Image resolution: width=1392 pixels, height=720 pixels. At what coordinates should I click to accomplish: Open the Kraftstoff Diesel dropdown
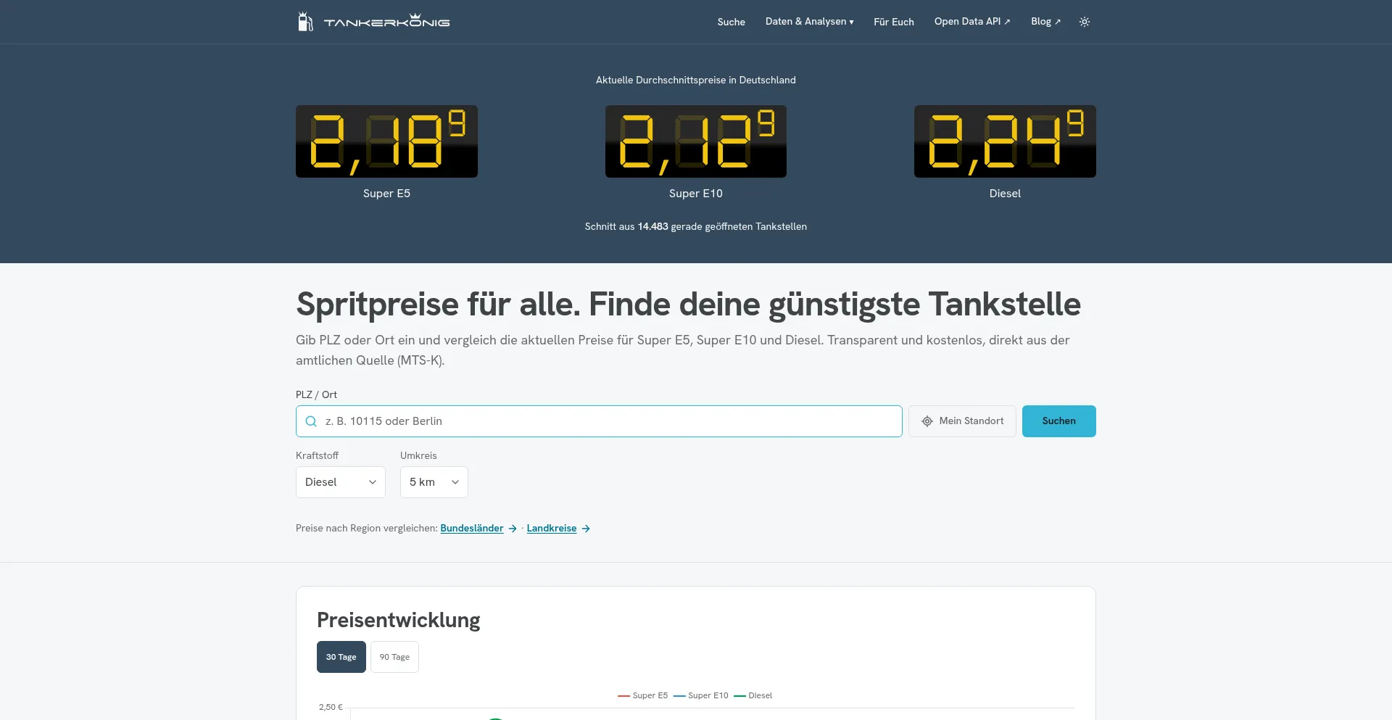341,482
